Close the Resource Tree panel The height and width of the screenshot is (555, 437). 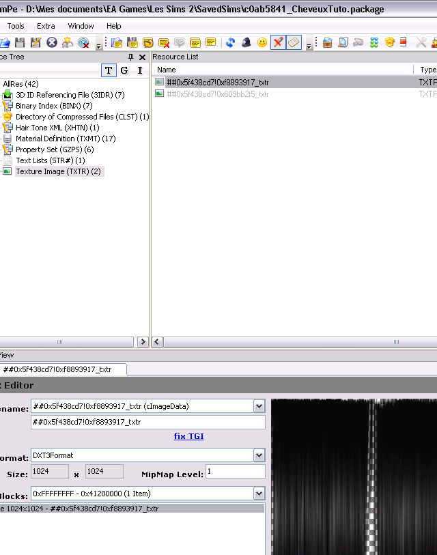coord(142,57)
